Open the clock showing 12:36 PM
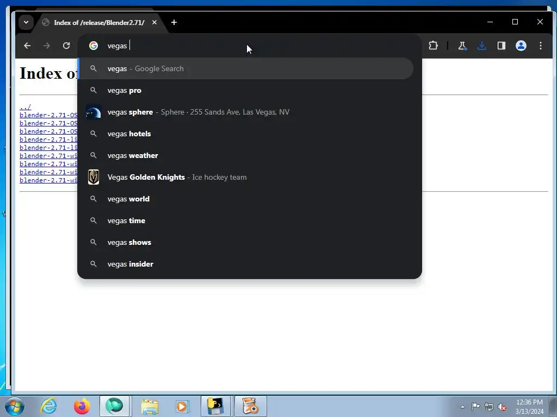This screenshot has height=417, width=557. pos(529,407)
